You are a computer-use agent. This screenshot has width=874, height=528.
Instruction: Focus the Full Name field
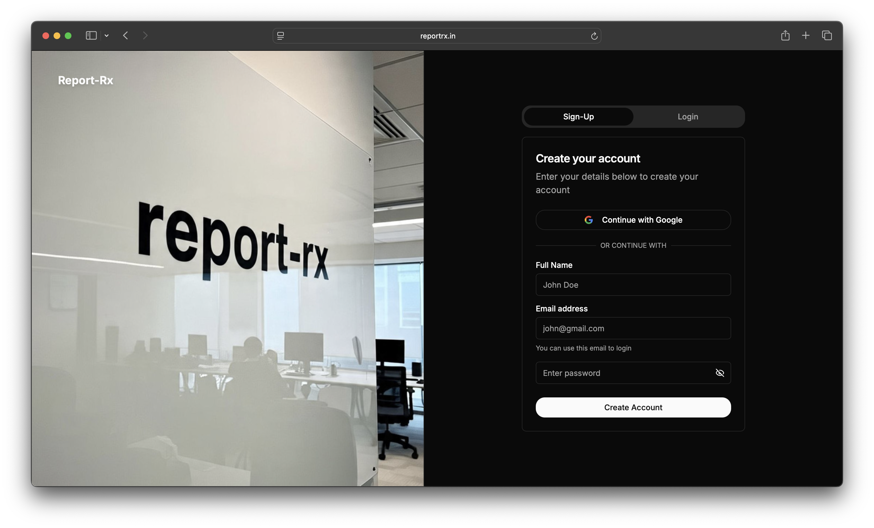pyautogui.click(x=633, y=285)
